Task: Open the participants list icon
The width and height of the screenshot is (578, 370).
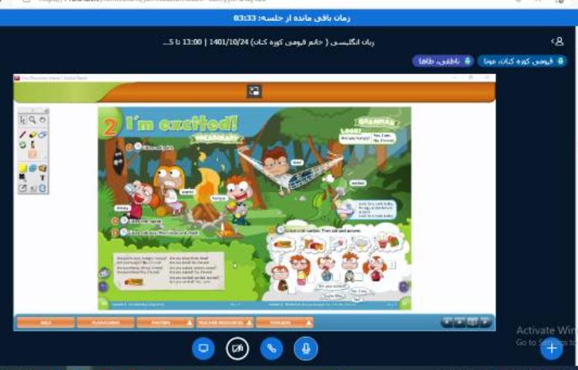Action: tap(556, 41)
